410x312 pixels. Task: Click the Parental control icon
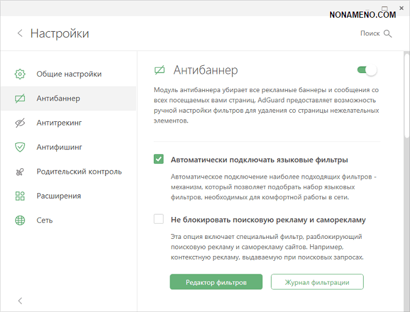tap(20, 171)
